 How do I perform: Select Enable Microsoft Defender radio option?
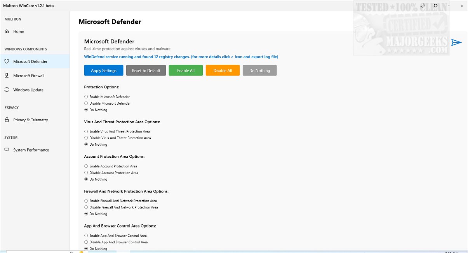86,97
